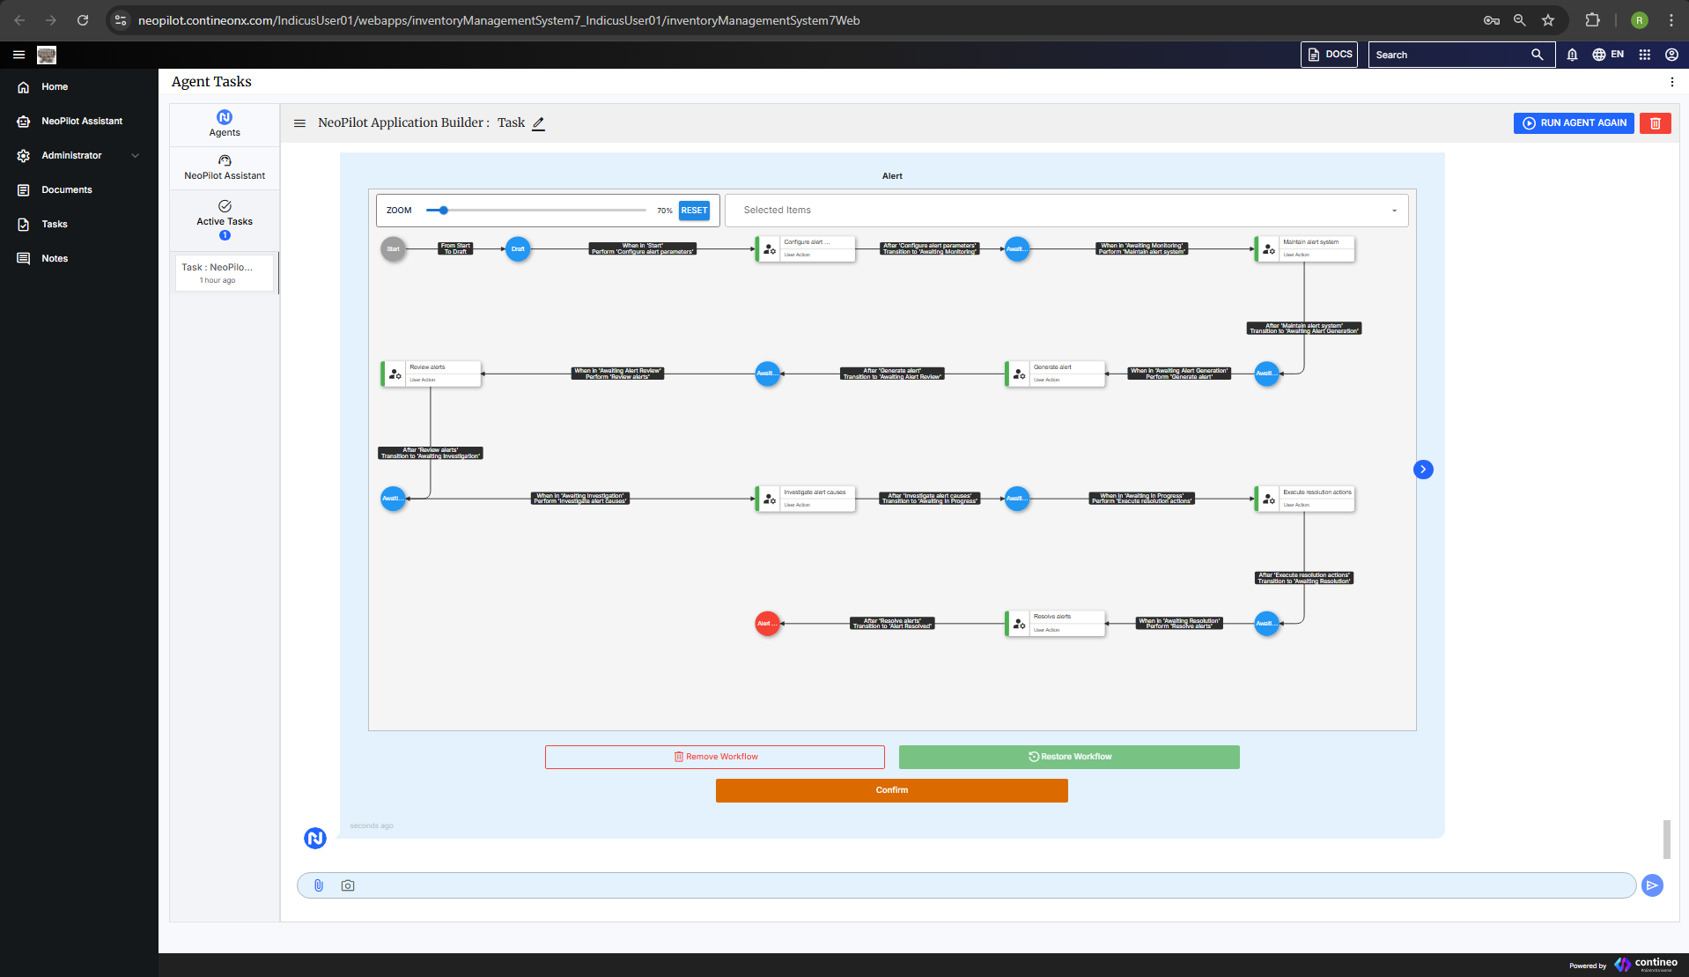Click RUN AGENT AGAIN button
Viewport: 1689px width, 977px height.
coord(1574,123)
